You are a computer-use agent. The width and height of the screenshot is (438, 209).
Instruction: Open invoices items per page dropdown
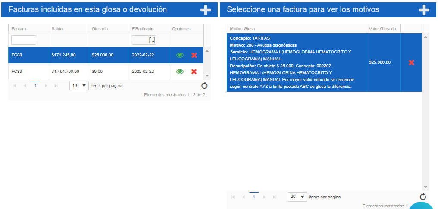[x=79, y=86]
